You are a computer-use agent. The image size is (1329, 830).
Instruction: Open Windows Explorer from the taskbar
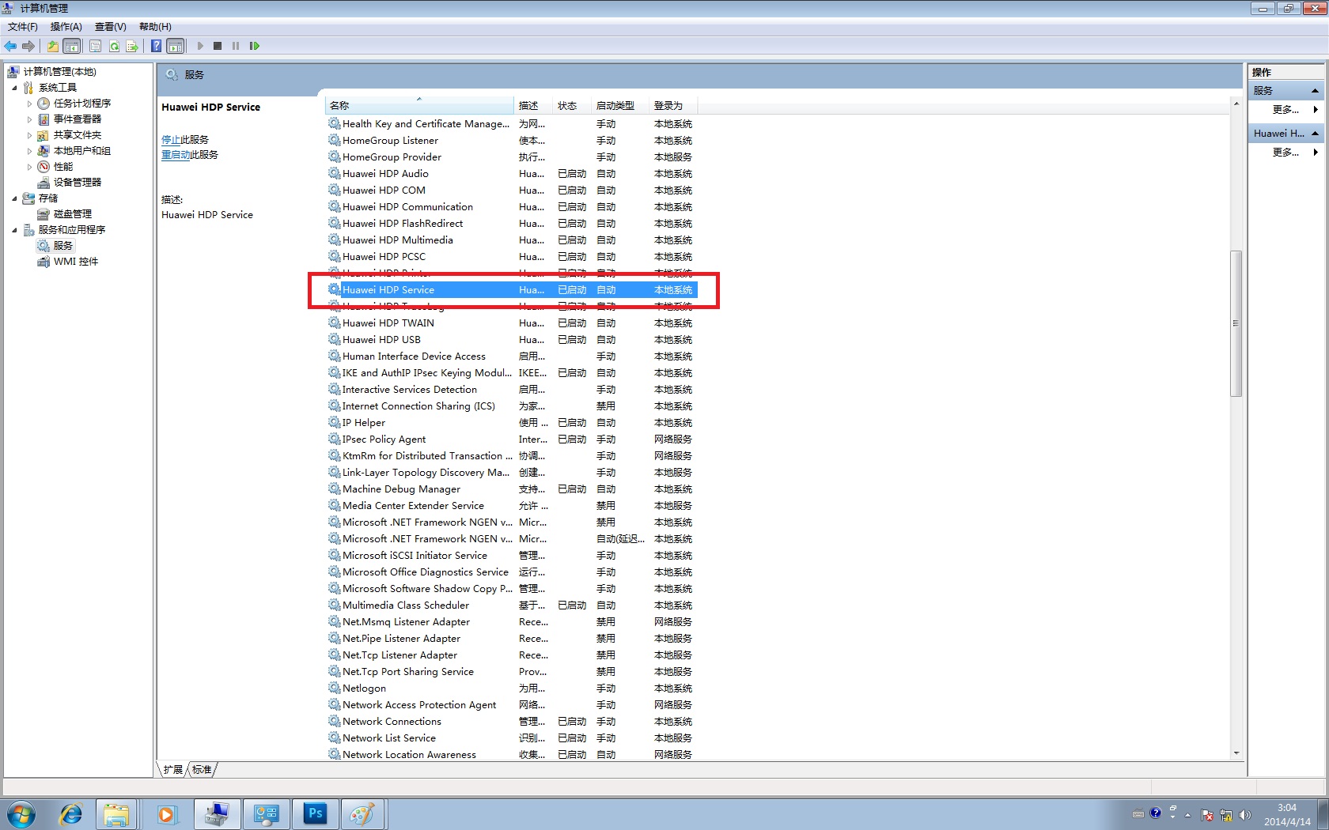[116, 814]
